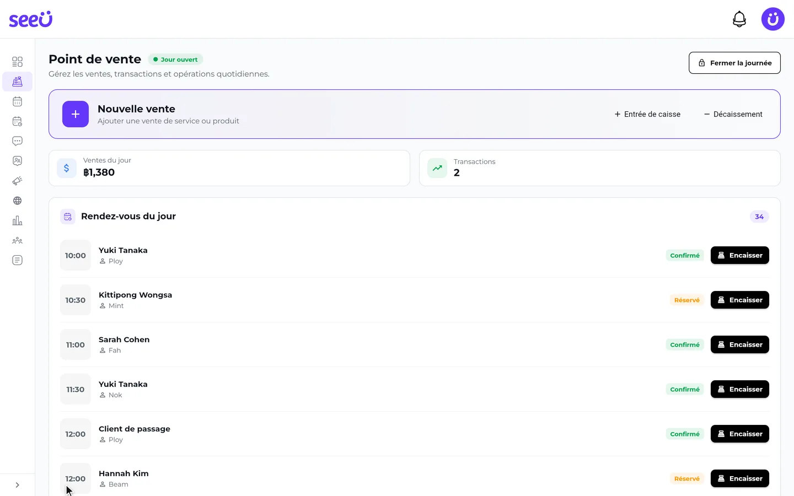Encaisser Yuki Tanaka's 10:00 appointment
Image resolution: width=794 pixels, height=496 pixels.
click(x=740, y=255)
